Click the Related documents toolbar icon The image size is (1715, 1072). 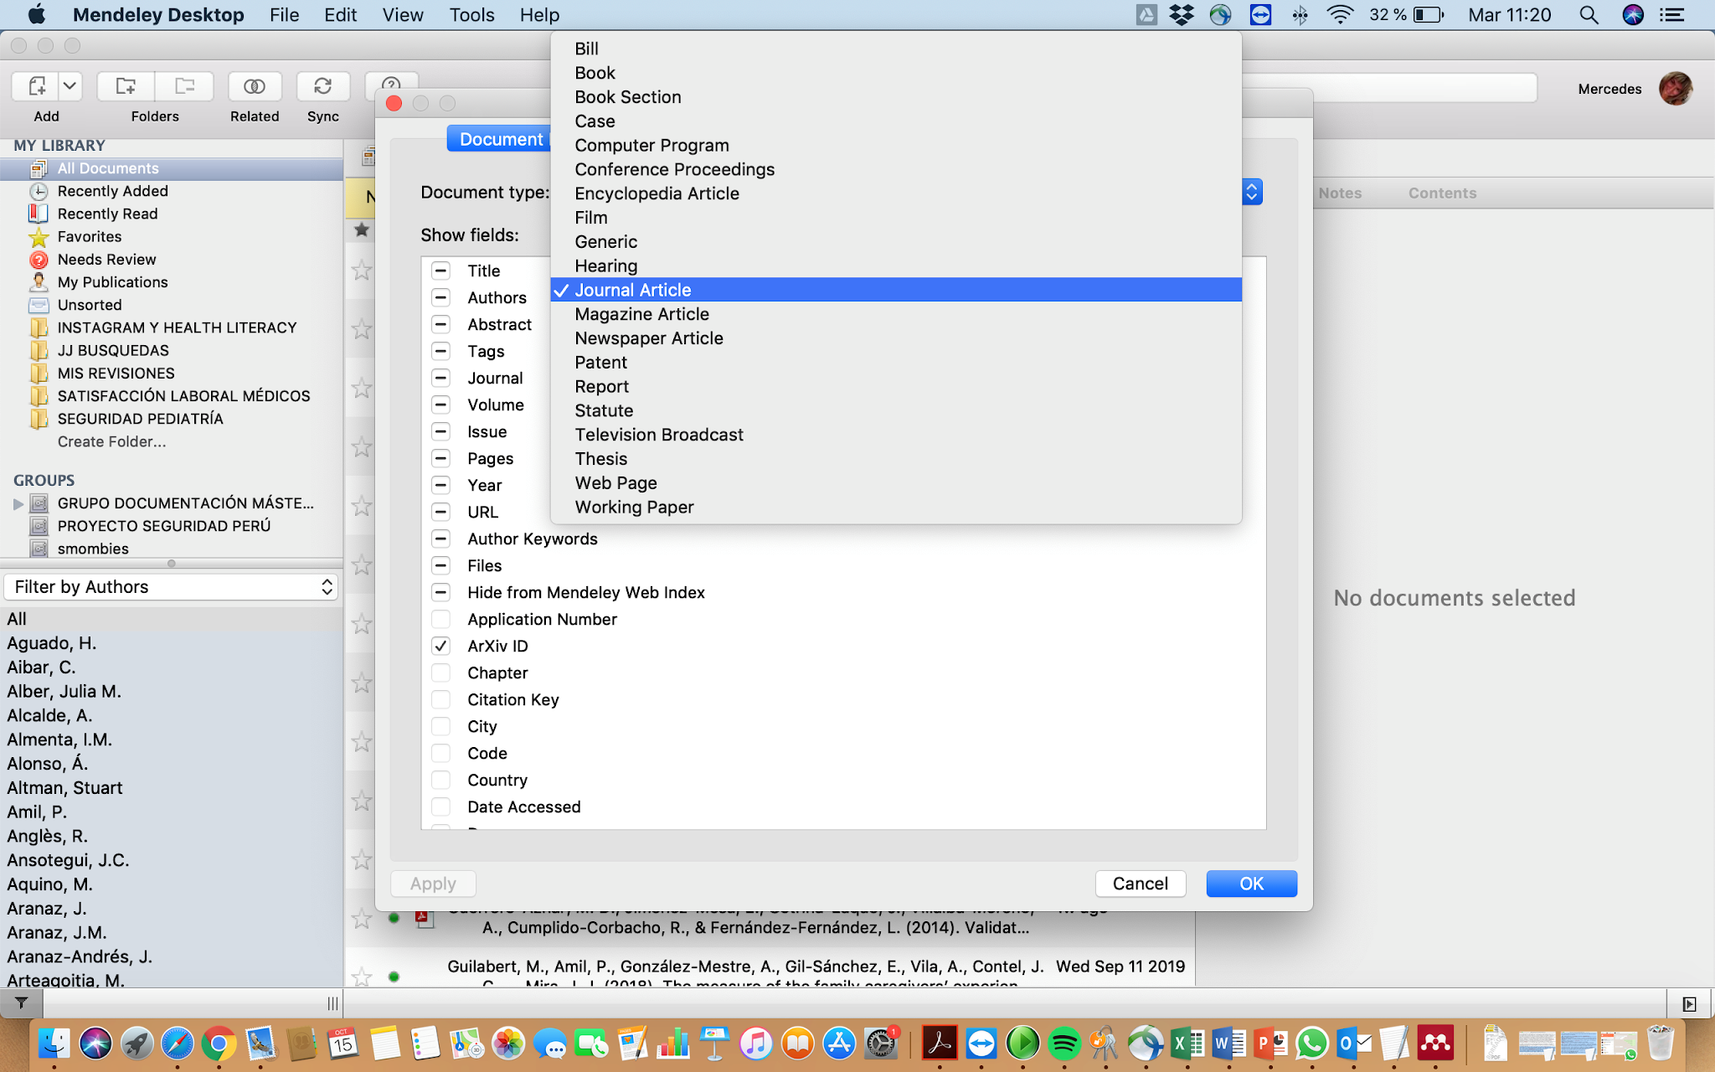pyautogui.click(x=255, y=86)
